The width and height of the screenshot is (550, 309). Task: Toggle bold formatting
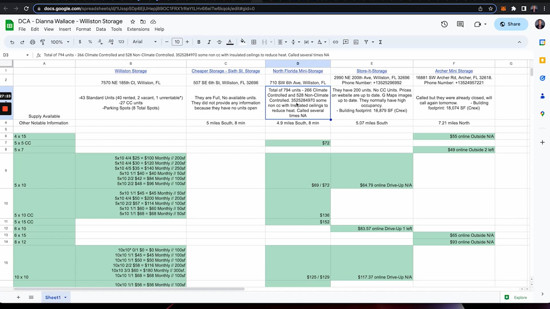pyautogui.click(x=199, y=42)
